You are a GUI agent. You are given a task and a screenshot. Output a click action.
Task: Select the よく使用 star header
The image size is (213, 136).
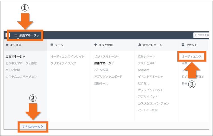13,45
